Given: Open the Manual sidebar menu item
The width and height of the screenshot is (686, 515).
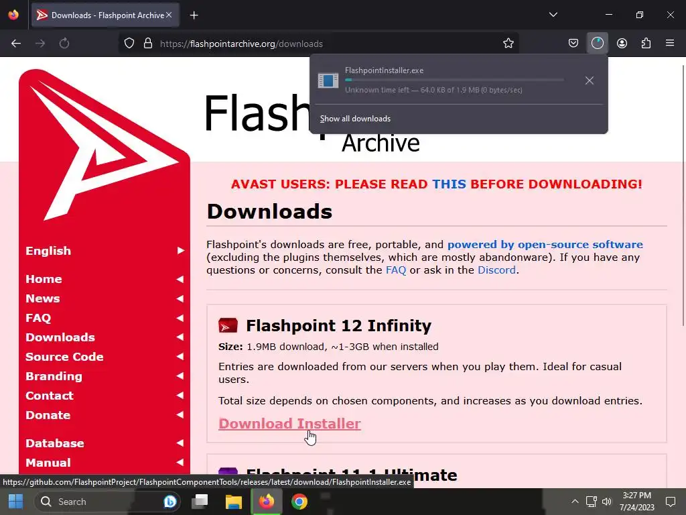Looking at the screenshot, I should (105, 463).
